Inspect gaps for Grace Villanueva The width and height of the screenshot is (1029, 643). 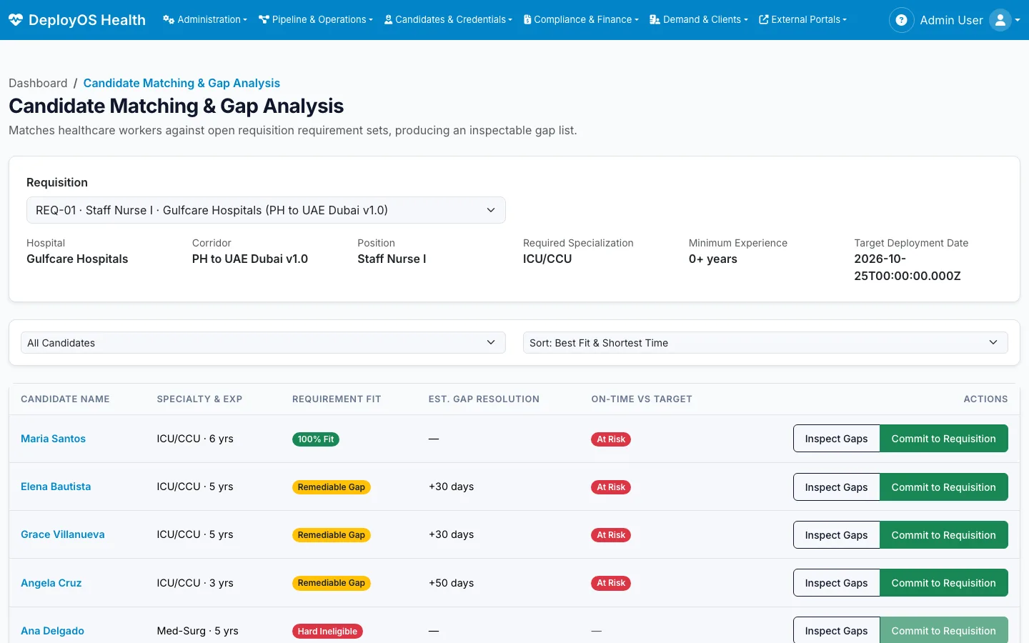click(836, 535)
